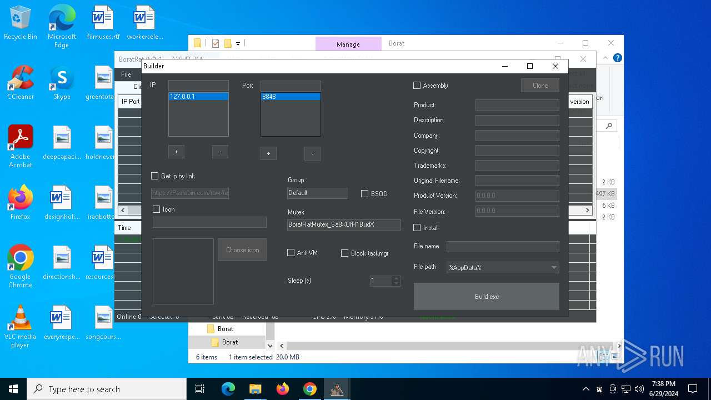Click the Clone button
The height and width of the screenshot is (400, 711).
pyautogui.click(x=540, y=86)
